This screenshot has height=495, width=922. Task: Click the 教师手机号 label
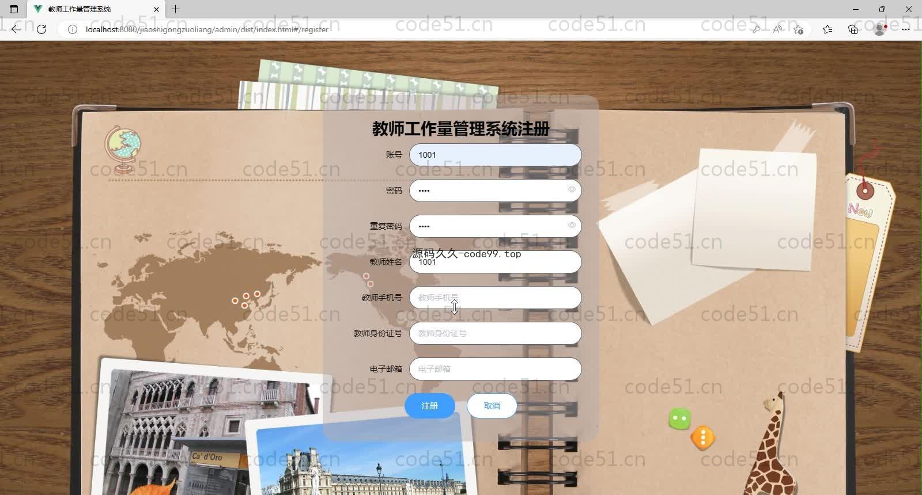click(x=382, y=298)
